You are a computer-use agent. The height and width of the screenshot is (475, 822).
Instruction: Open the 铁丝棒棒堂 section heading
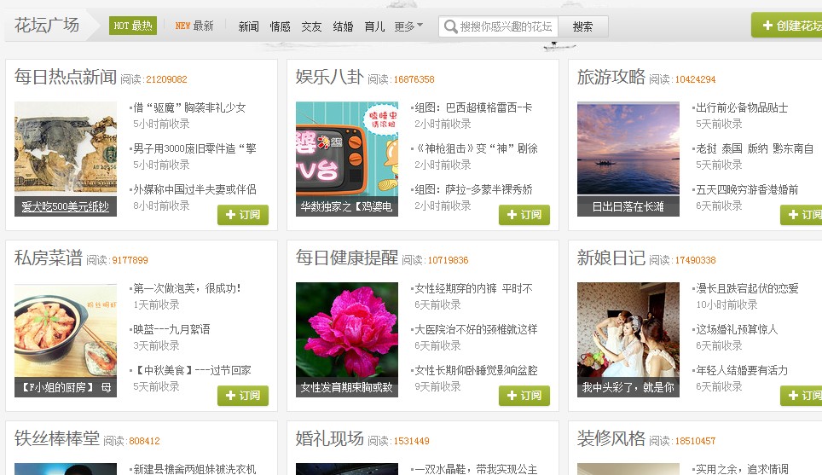pos(56,439)
